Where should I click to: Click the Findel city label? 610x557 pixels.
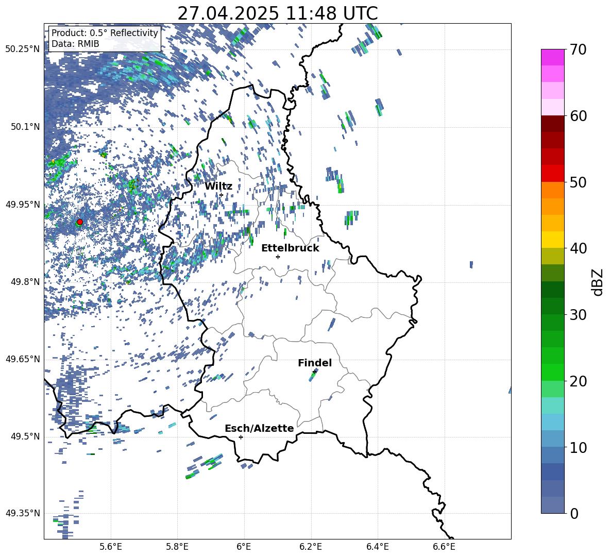(x=315, y=363)
